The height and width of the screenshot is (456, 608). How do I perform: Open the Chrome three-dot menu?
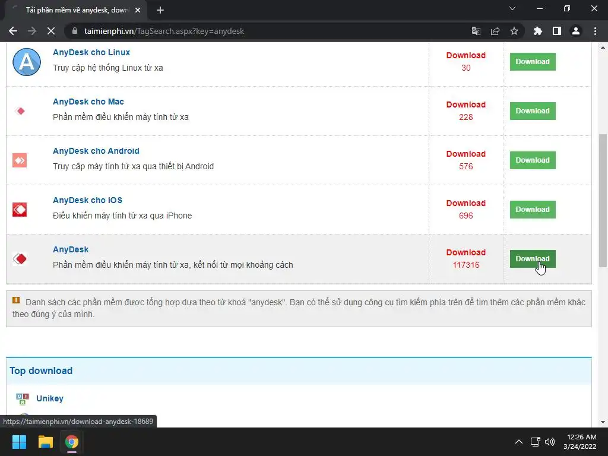click(x=595, y=31)
